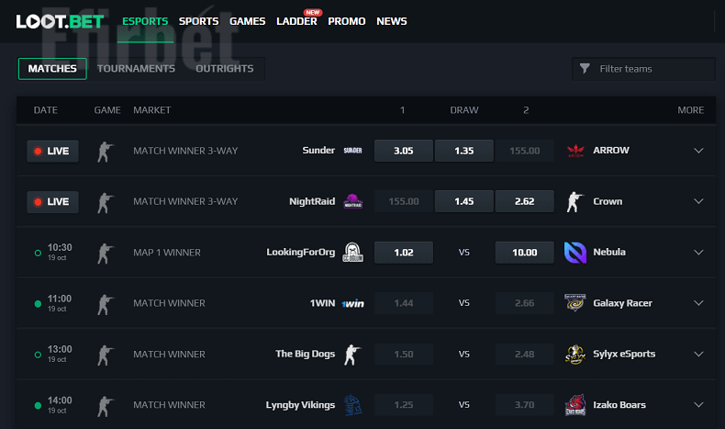Bet on Sunder at odds 3.05
Screen dimensions: 725x429
[403, 151]
